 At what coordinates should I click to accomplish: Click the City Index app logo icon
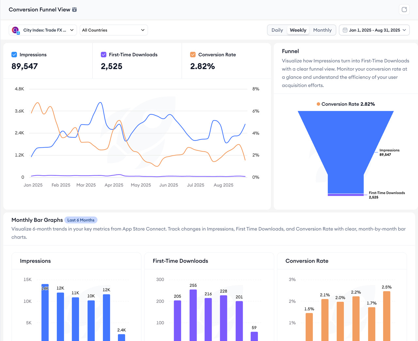(15, 30)
